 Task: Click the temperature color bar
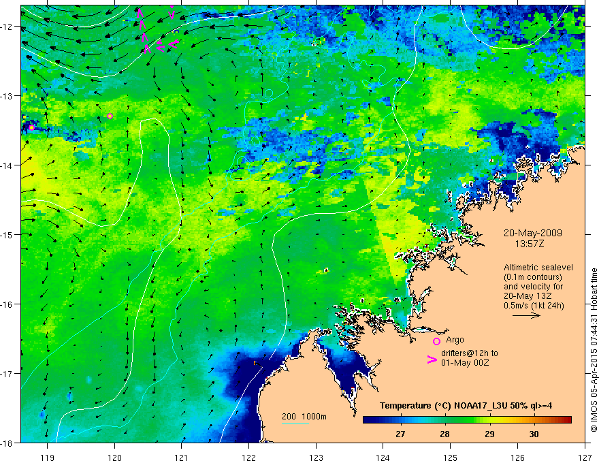(467, 420)
